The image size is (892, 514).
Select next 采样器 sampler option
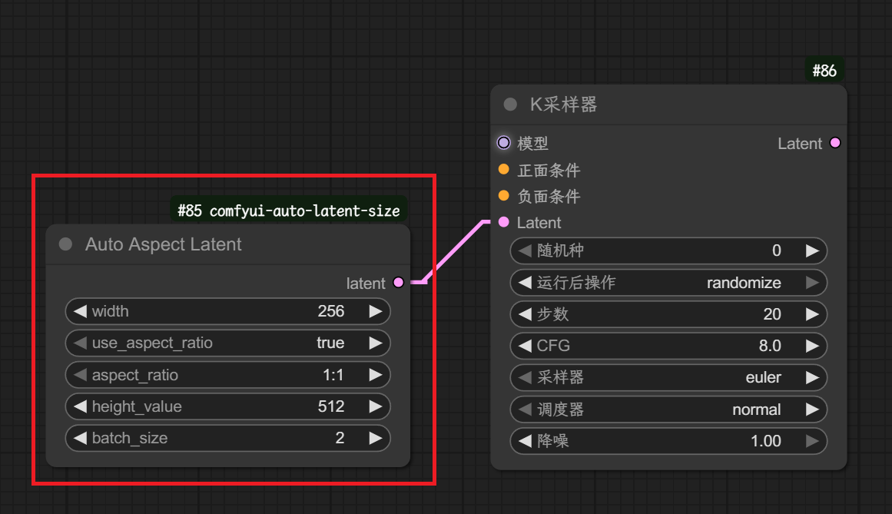click(812, 377)
